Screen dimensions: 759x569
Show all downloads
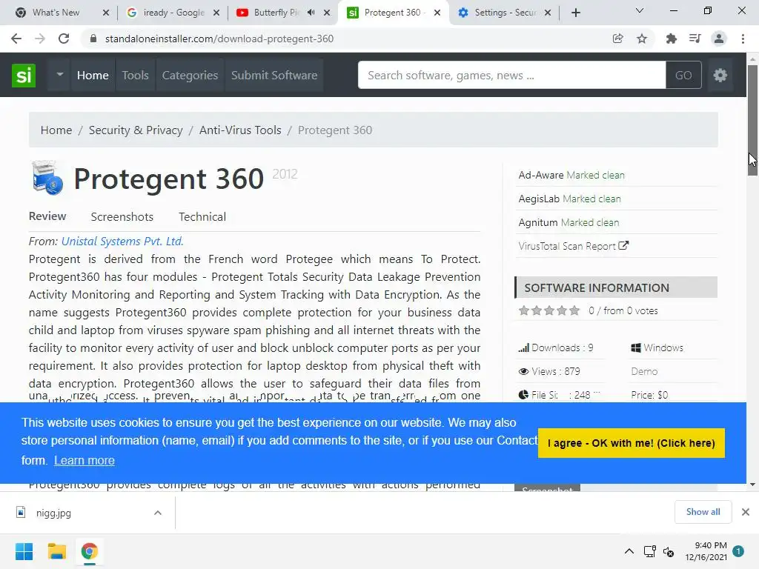(703, 512)
